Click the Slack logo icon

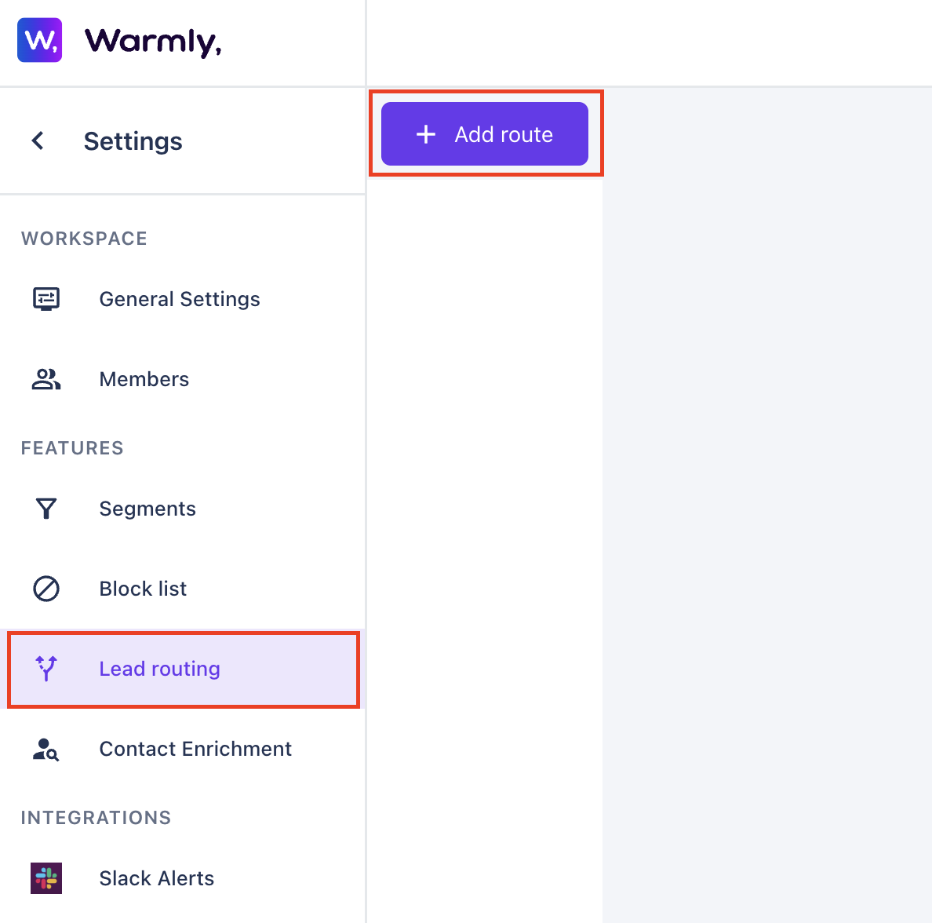point(46,878)
